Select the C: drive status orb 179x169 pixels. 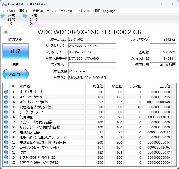coord(3,16)
